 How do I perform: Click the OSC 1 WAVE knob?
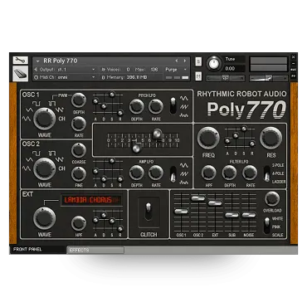tap(44, 119)
